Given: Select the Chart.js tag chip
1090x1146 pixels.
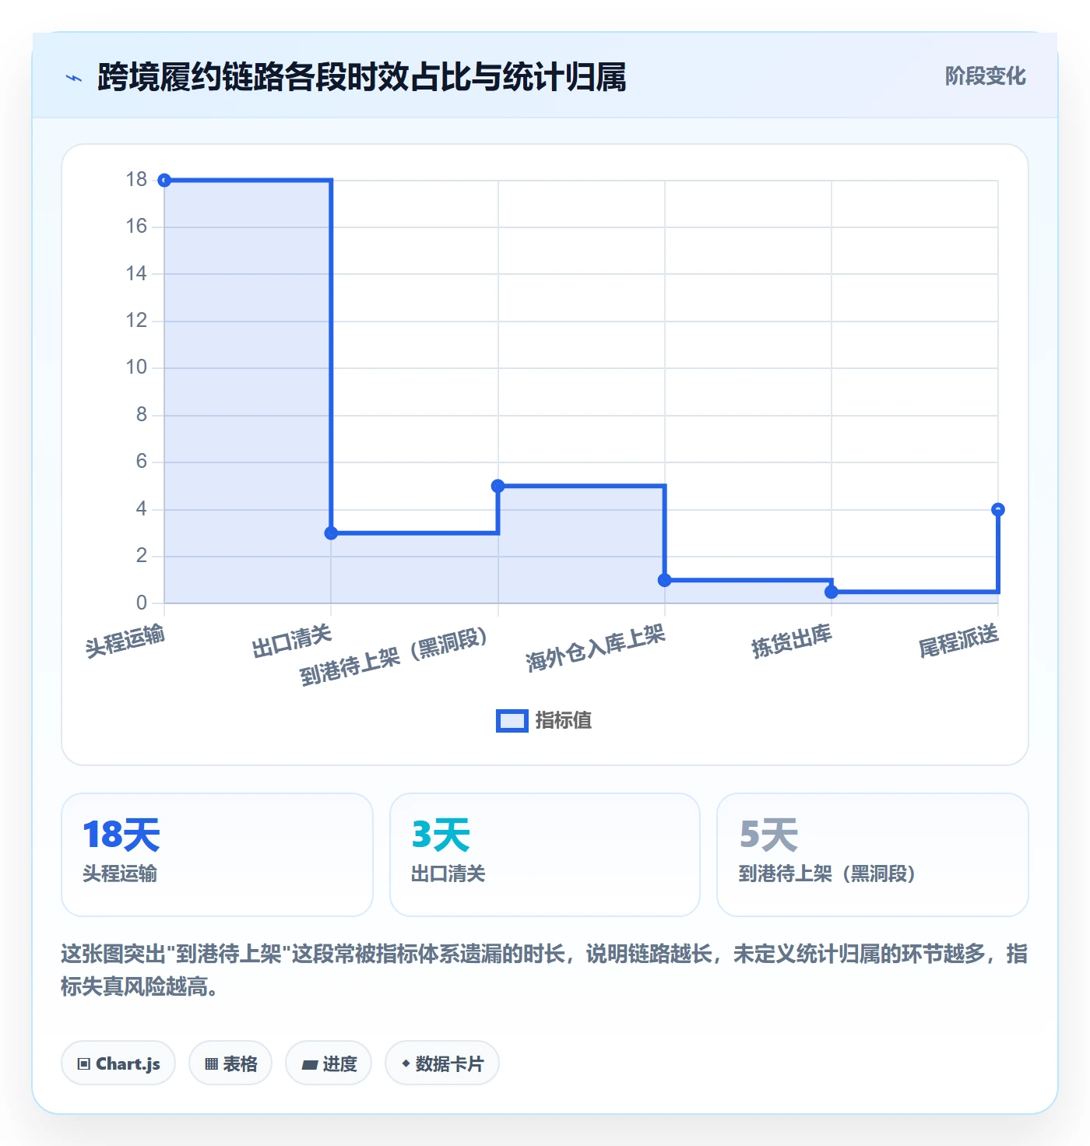Looking at the screenshot, I should [x=118, y=1063].
